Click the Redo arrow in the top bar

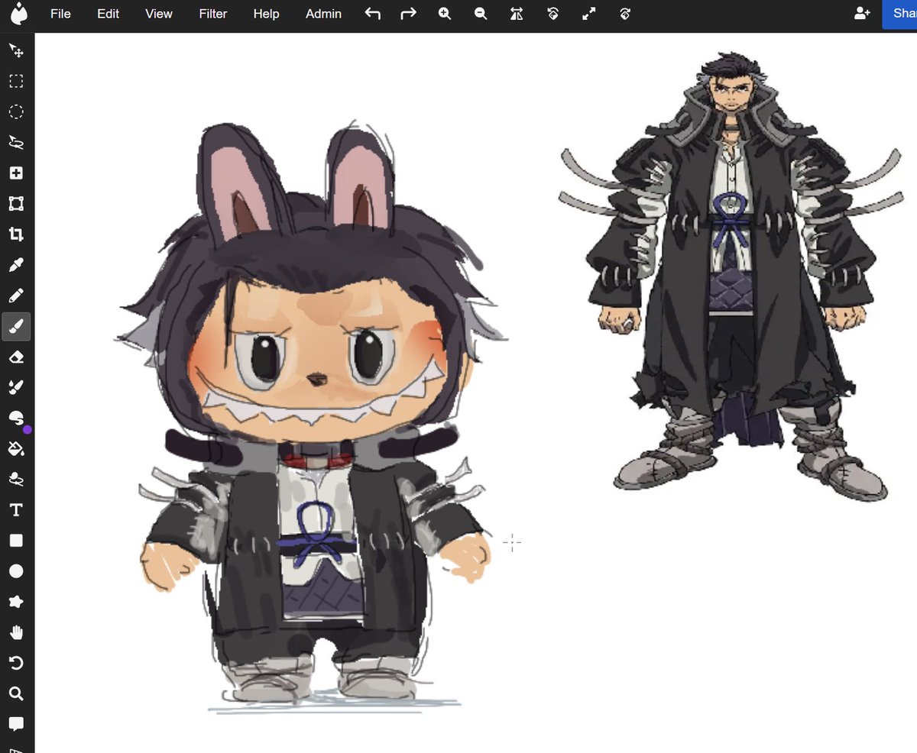click(x=408, y=14)
